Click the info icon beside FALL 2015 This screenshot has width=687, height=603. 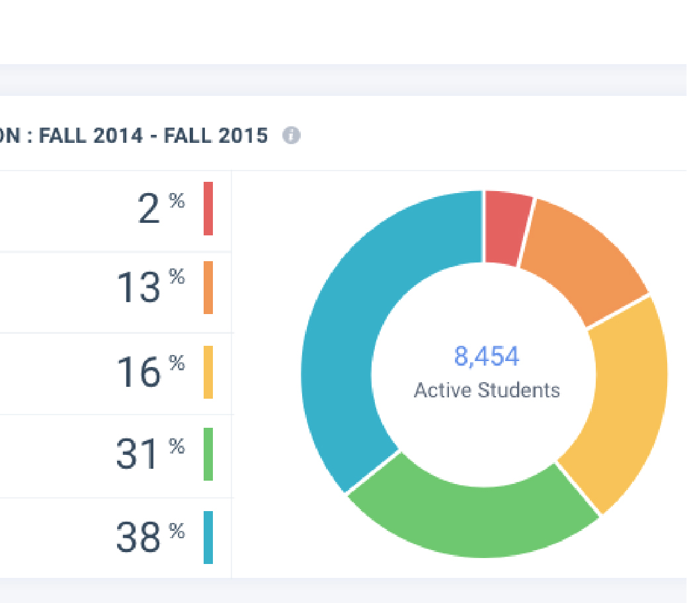[x=292, y=135]
